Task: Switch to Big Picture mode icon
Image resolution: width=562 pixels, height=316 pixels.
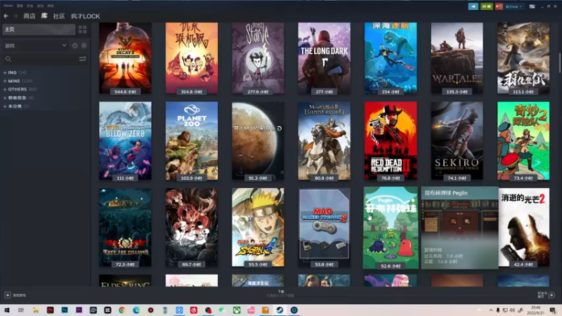Action: pos(532,6)
